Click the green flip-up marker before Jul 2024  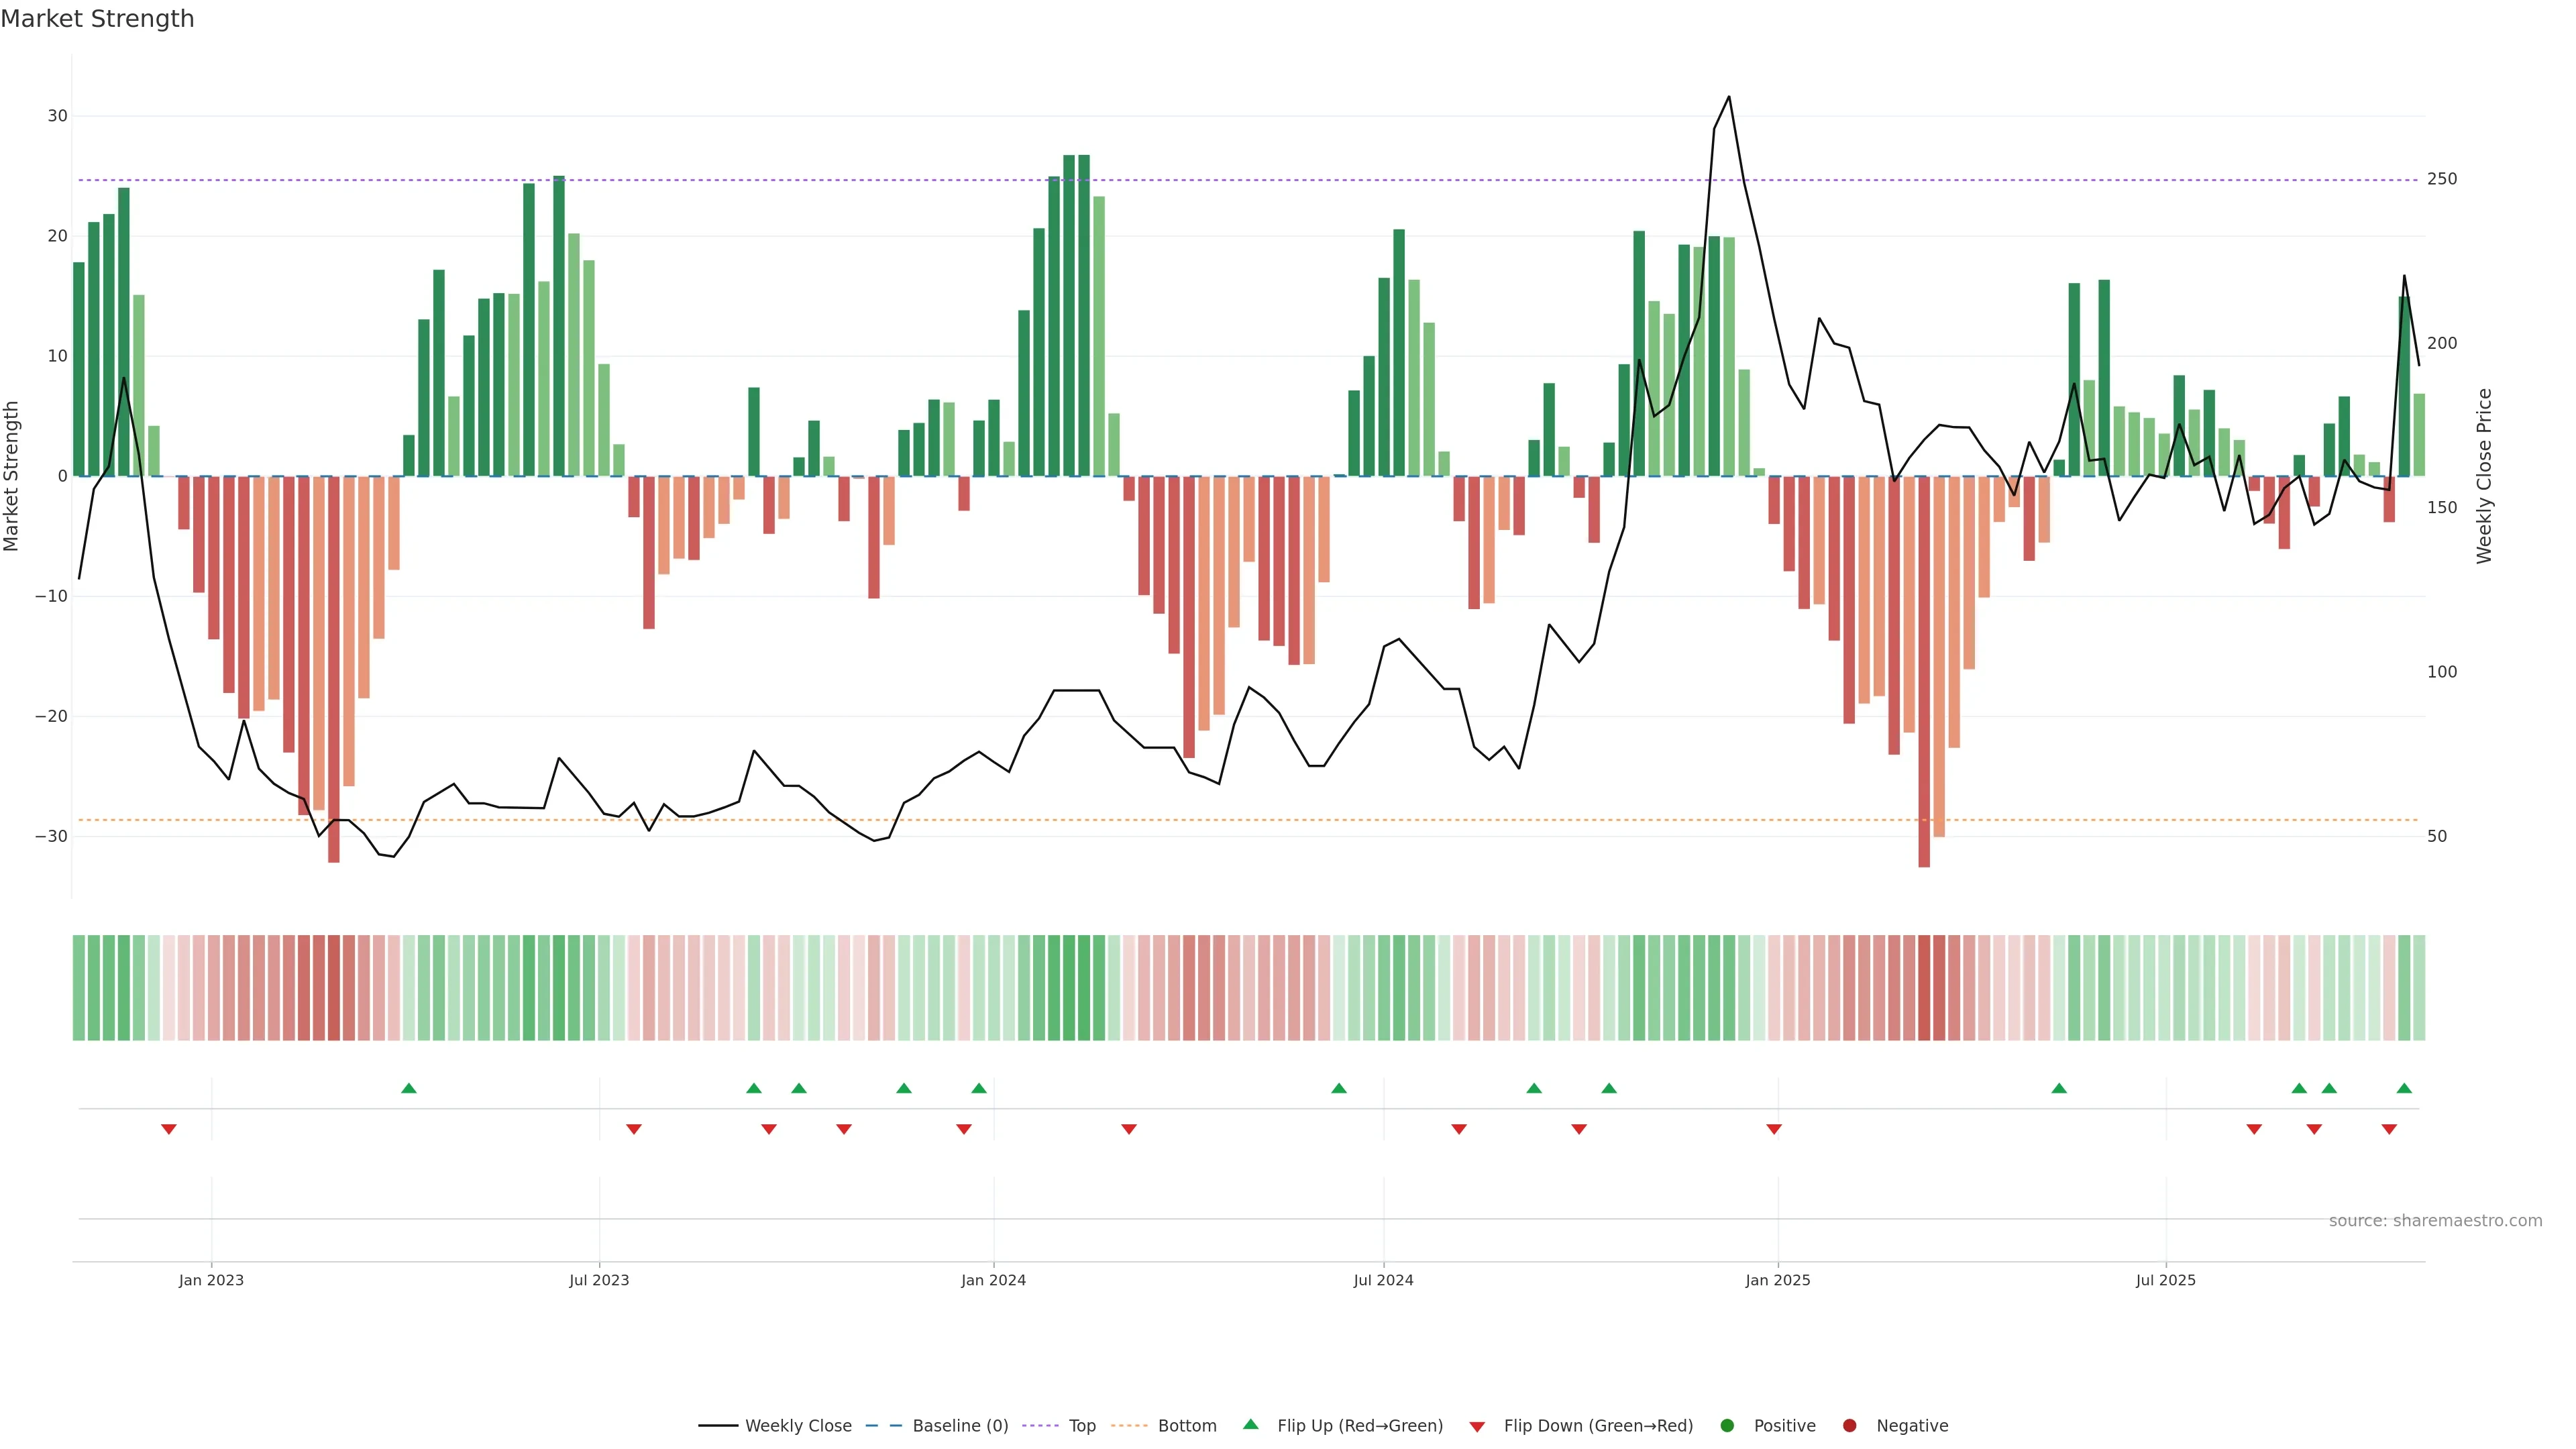1339,1088
